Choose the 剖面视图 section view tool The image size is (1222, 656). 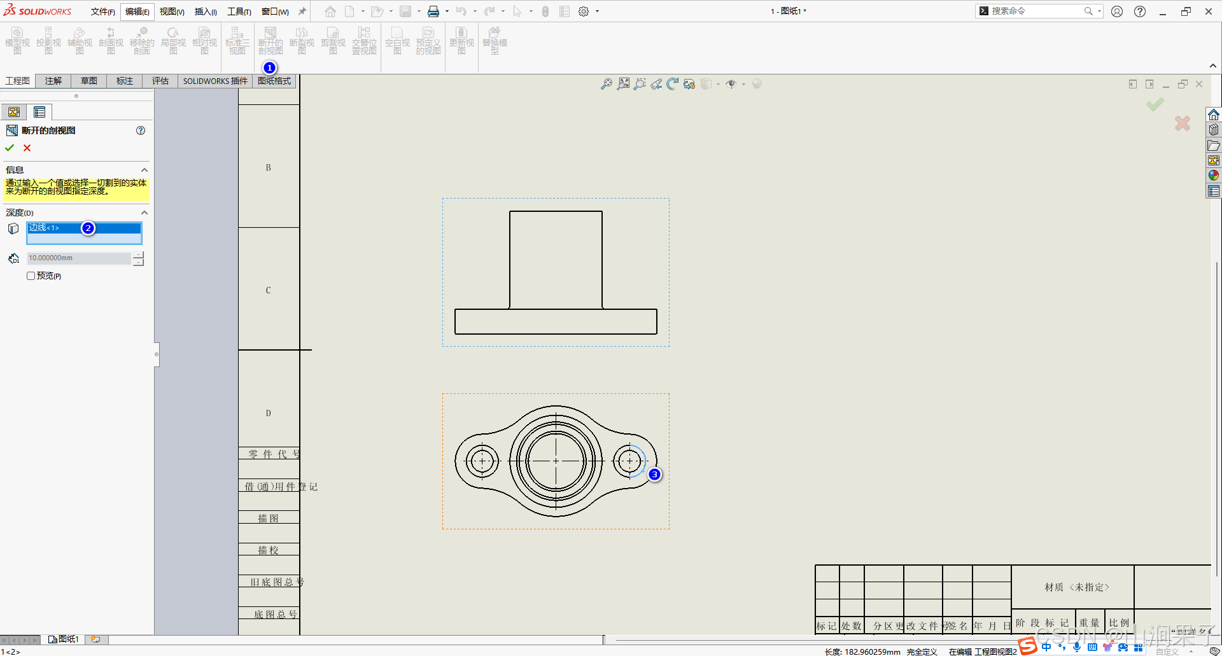pos(111,41)
